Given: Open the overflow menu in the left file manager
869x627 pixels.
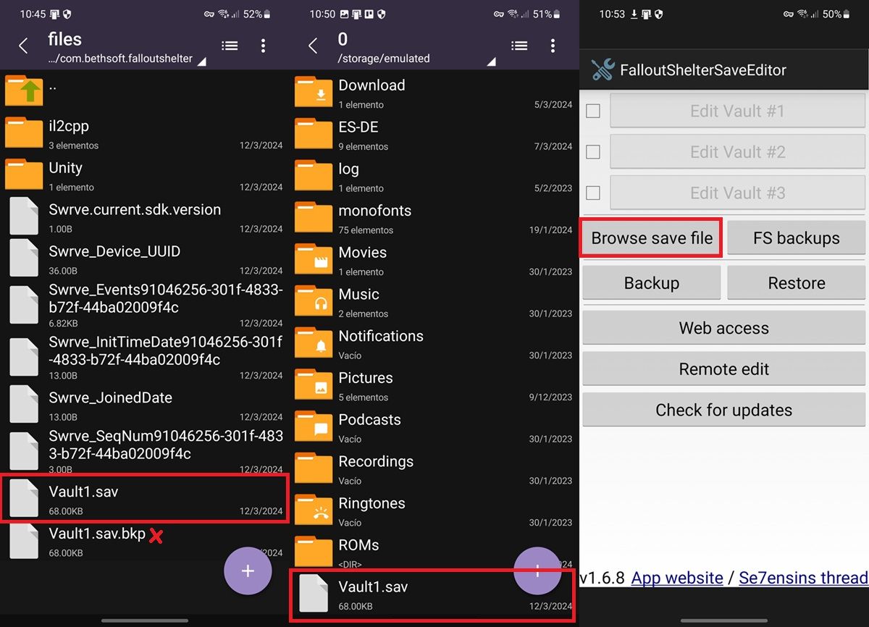Looking at the screenshot, I should (x=263, y=45).
